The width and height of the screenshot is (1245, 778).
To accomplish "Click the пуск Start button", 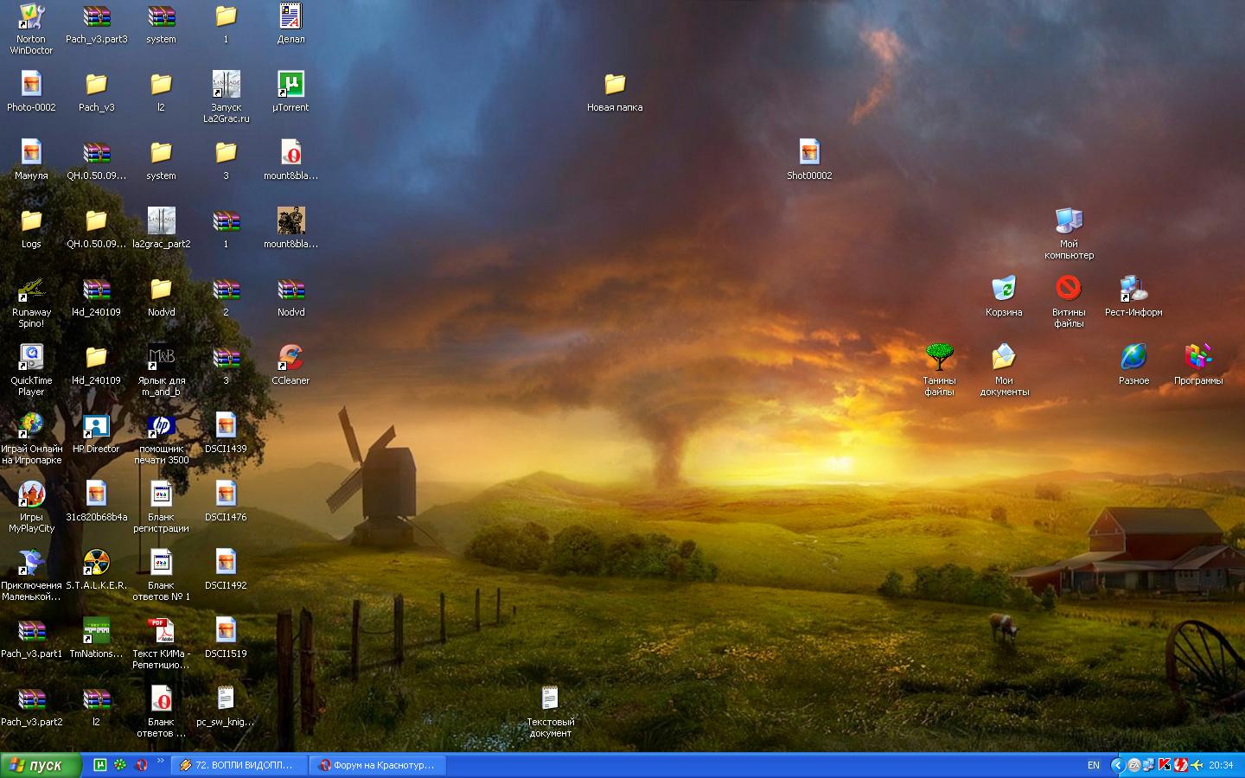I will [x=41, y=765].
